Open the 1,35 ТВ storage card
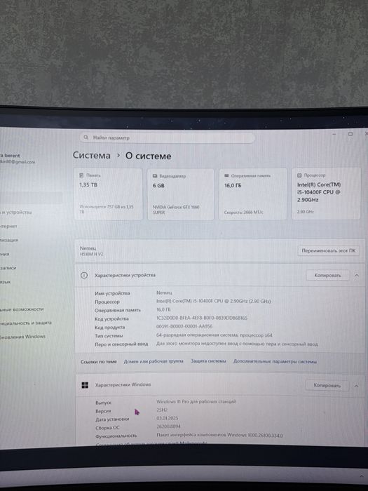This screenshot has height=491, width=368. pyautogui.click(x=108, y=194)
